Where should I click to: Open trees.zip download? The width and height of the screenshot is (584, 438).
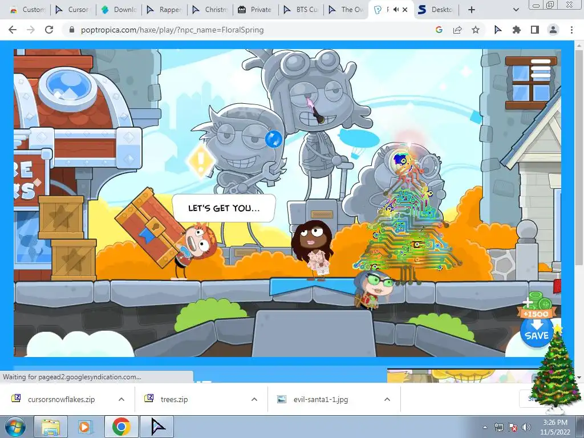pyautogui.click(x=174, y=399)
